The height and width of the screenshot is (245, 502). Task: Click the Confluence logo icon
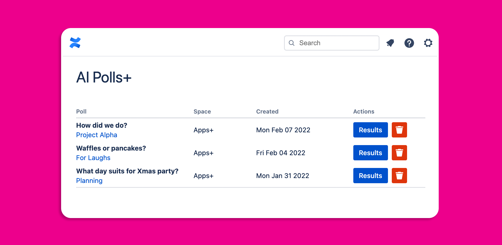75,43
